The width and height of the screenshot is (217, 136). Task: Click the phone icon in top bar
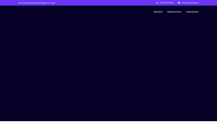click(157, 3)
